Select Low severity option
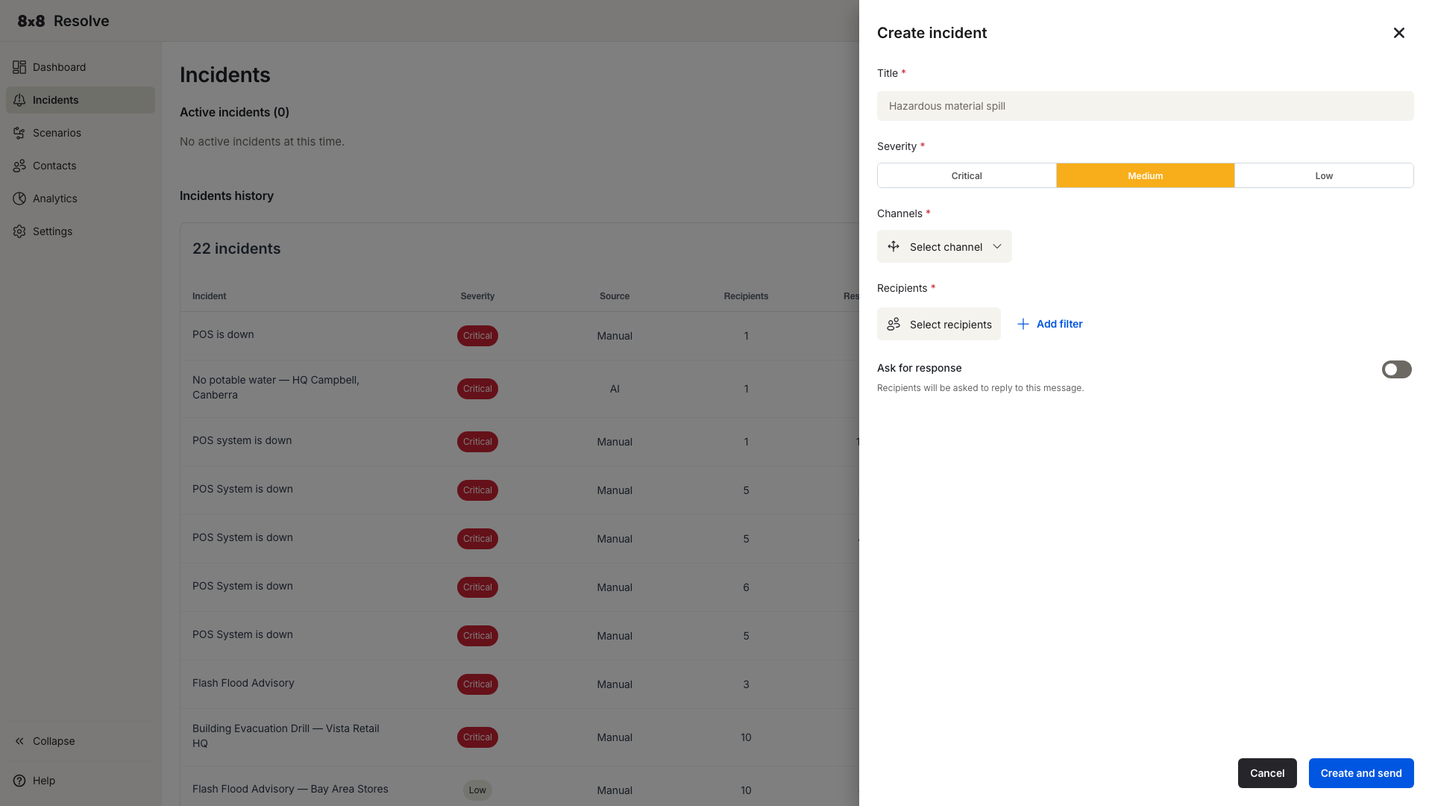Viewport: 1432px width, 806px height. click(1324, 175)
